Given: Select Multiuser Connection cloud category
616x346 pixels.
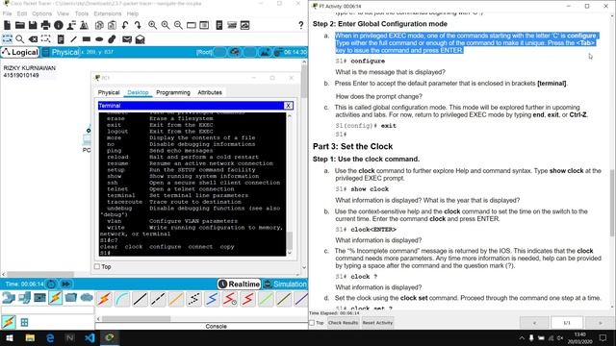Looking at the screenshot, I should [x=87, y=298].
